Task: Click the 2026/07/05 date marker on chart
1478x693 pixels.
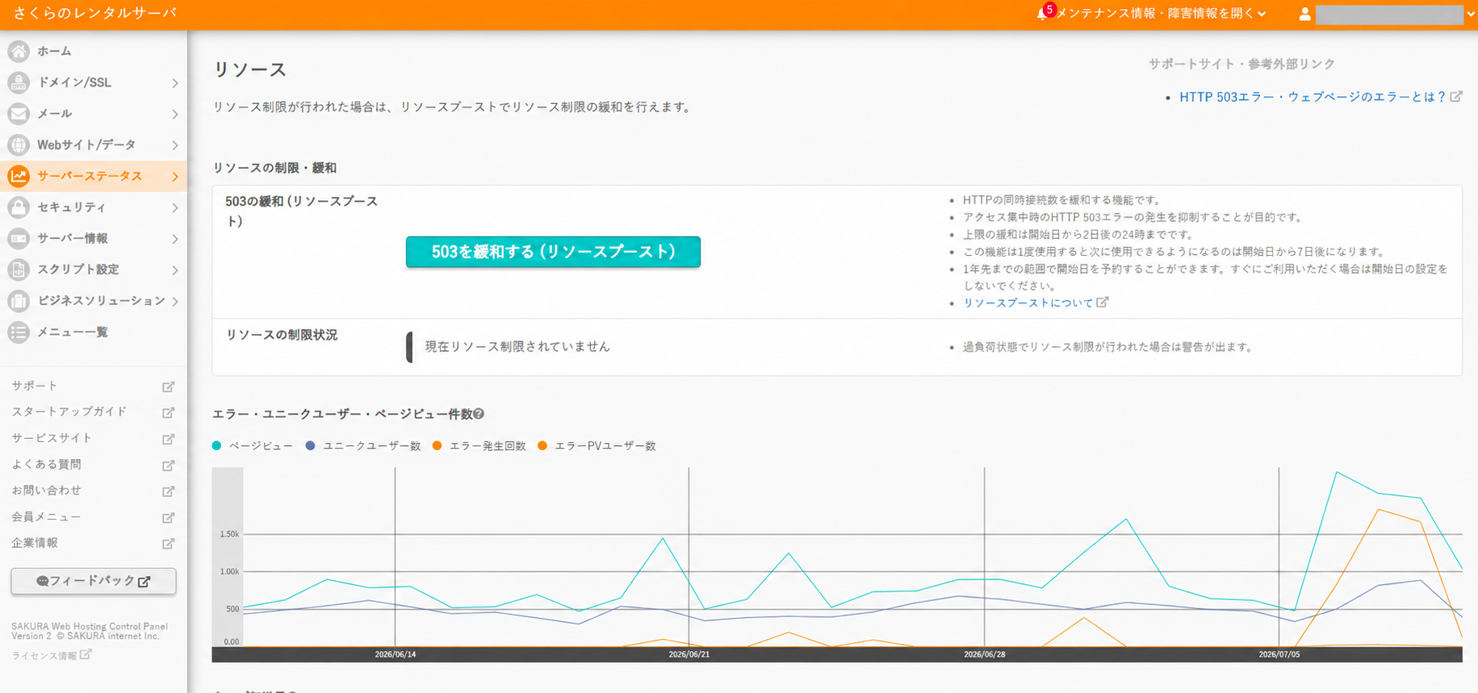Action: point(1279,654)
